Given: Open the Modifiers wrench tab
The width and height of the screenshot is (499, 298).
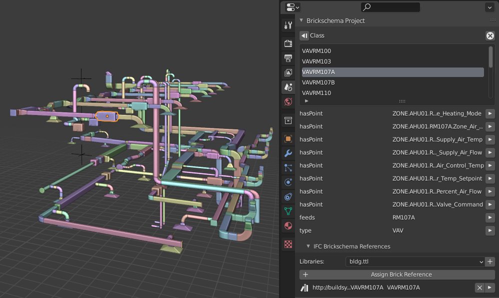Looking at the screenshot, I should tap(288, 153).
